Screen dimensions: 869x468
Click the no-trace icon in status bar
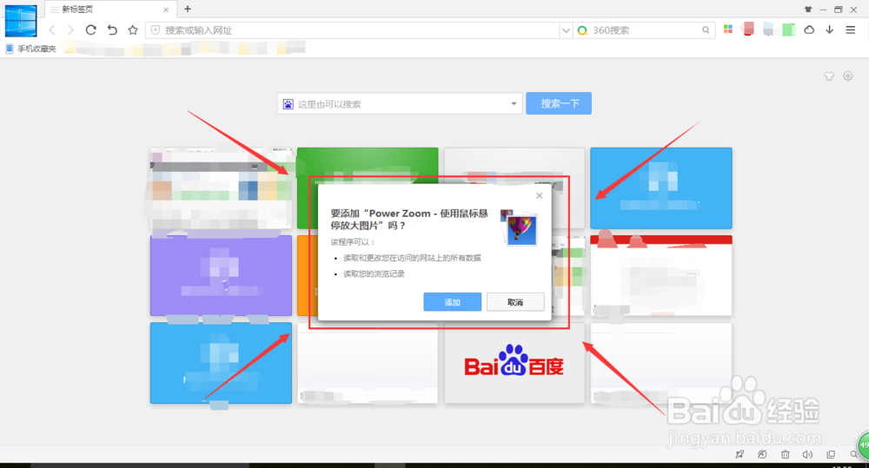[763, 454]
